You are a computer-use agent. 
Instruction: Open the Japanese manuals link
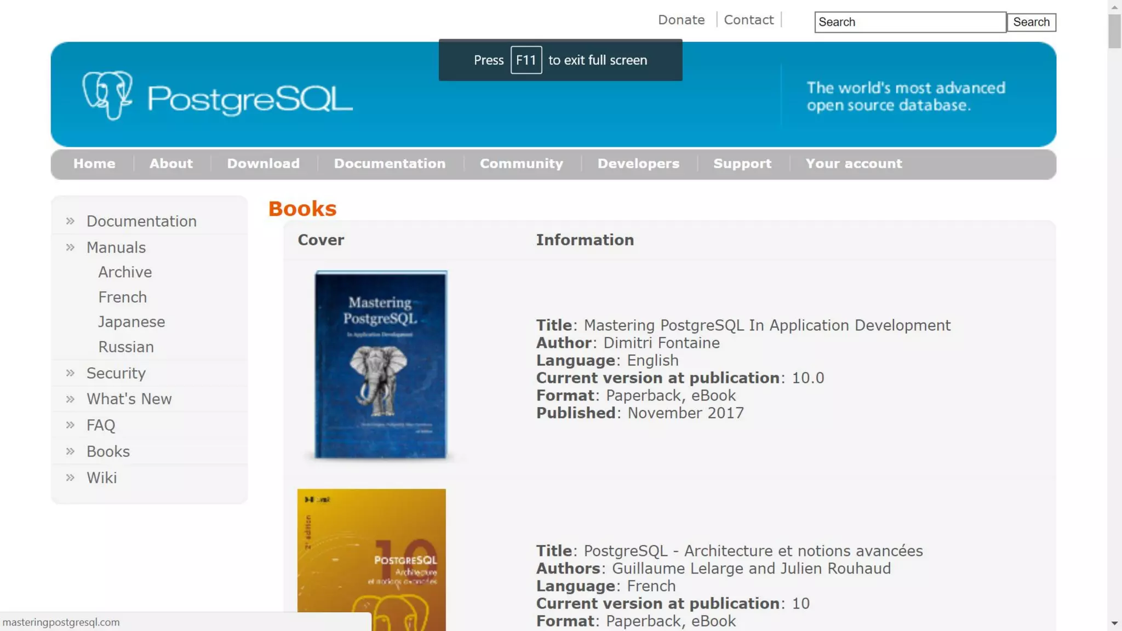click(x=131, y=322)
